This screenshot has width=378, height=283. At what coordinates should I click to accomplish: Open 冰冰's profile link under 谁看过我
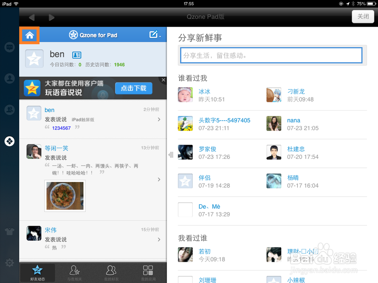click(204, 91)
